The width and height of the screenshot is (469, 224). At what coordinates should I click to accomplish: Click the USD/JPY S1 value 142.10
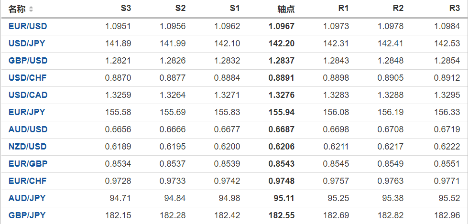228,43
